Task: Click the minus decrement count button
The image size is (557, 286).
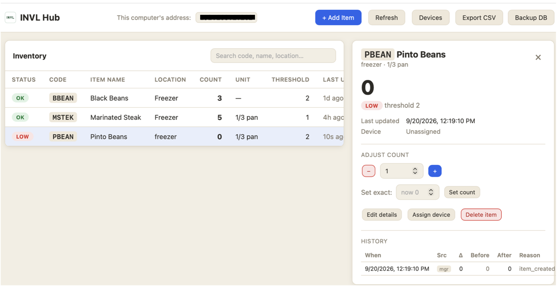Action: [369, 171]
